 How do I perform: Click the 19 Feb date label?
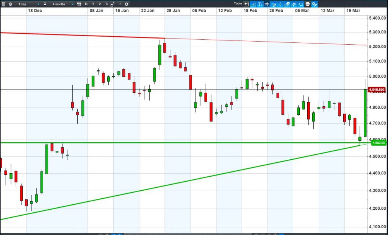(x=250, y=11)
